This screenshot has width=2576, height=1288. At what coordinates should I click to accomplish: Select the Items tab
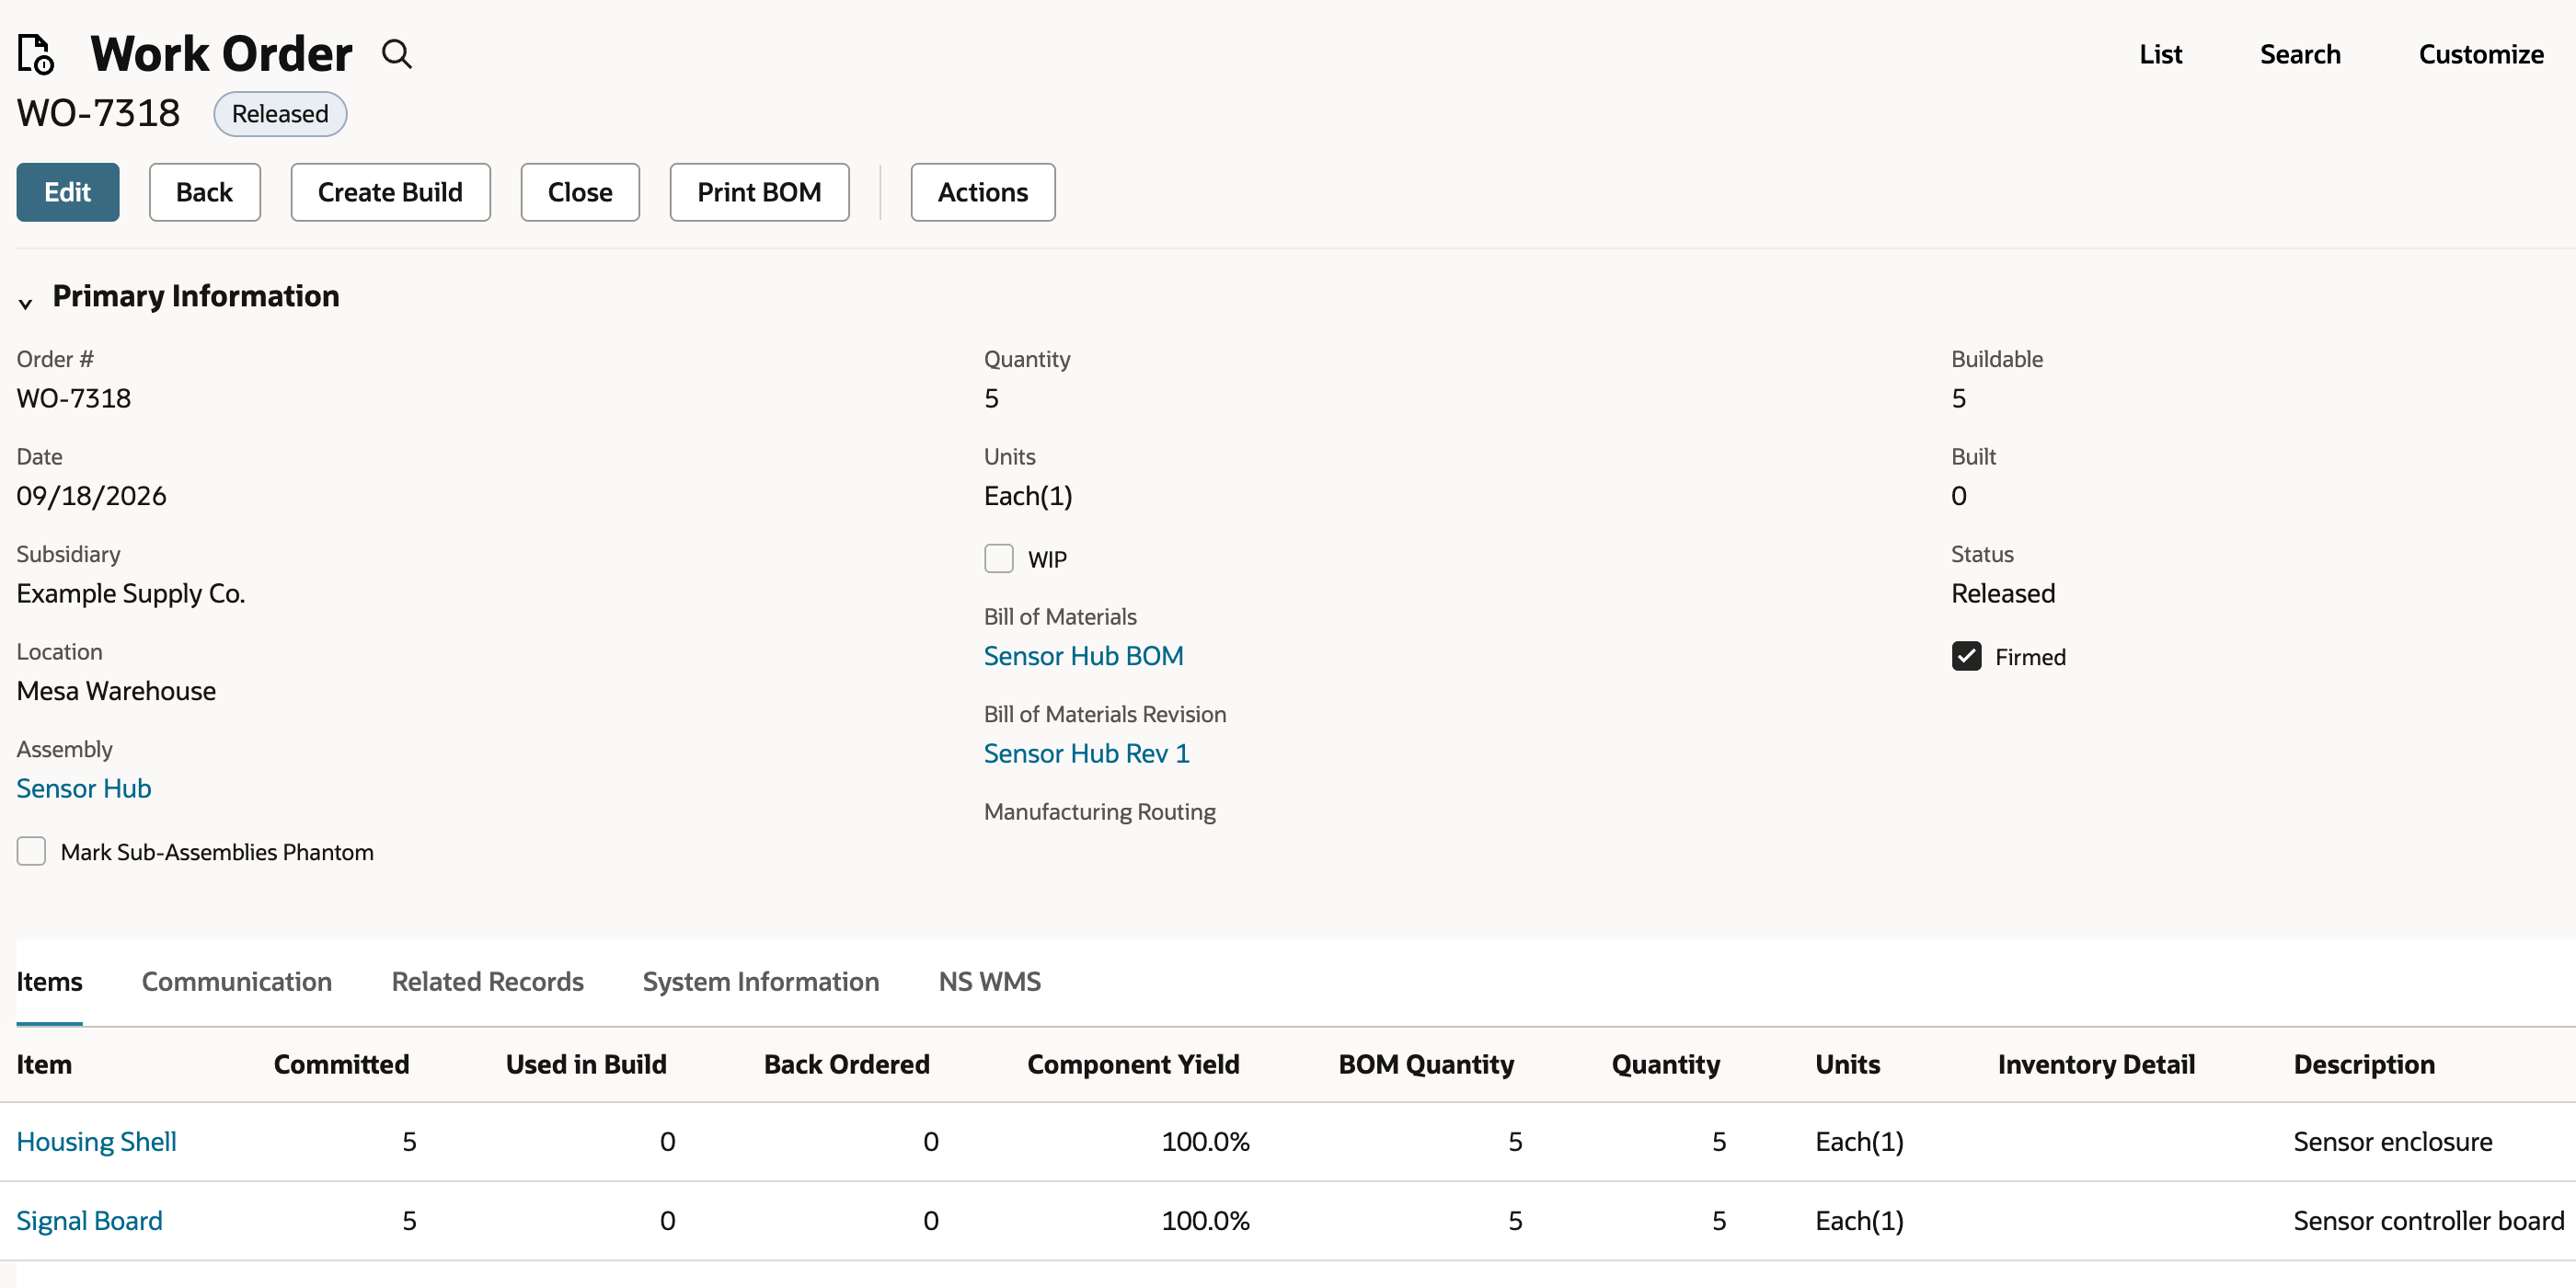pyautogui.click(x=49, y=981)
